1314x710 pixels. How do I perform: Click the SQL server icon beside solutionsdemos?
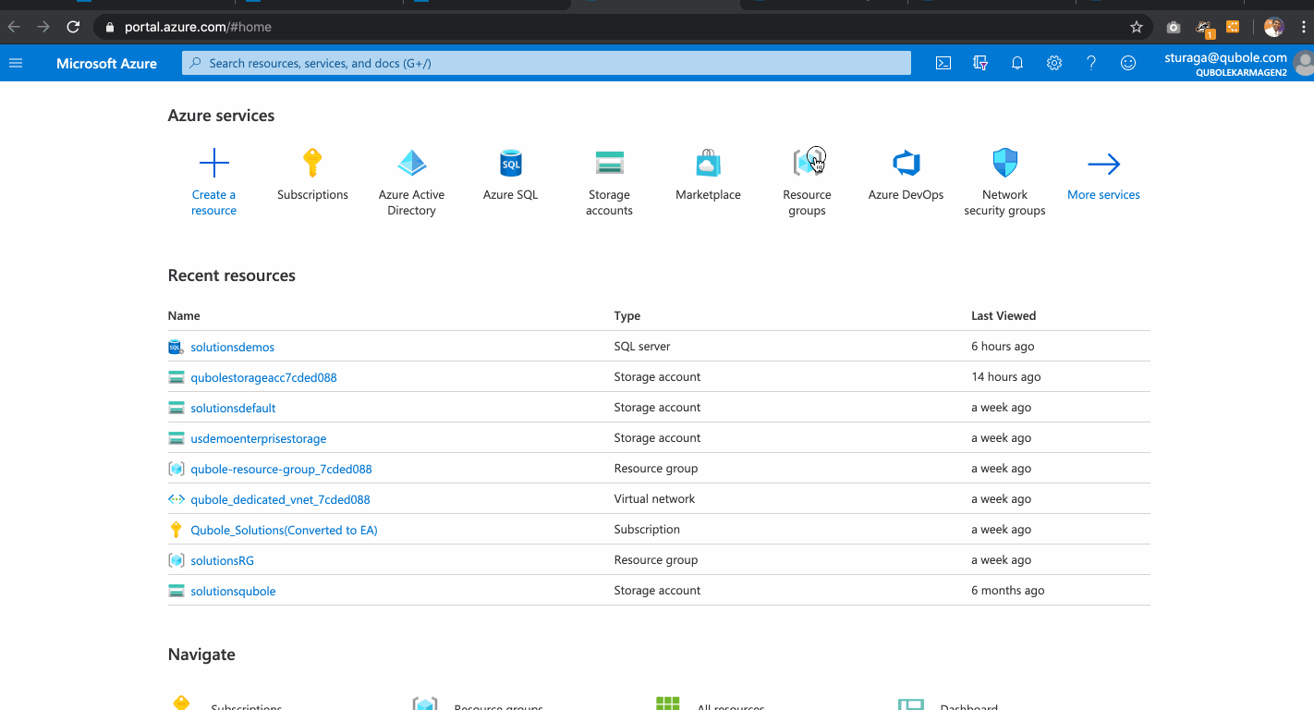coord(176,347)
